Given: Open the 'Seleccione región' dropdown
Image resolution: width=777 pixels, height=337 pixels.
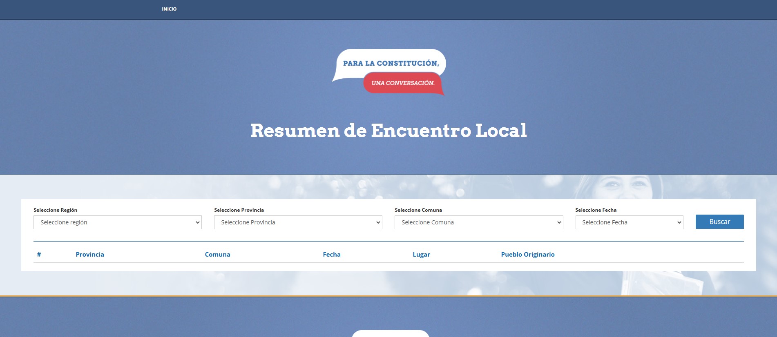Looking at the screenshot, I should pos(118,222).
